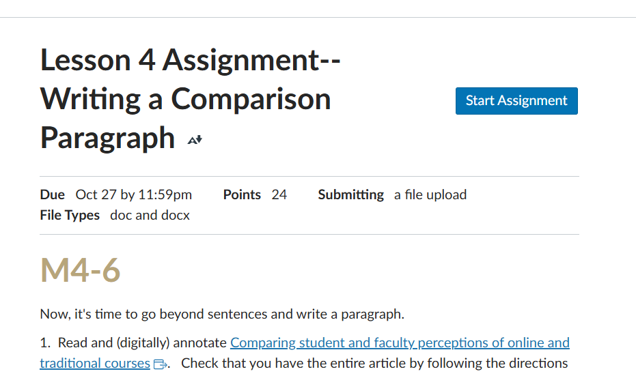Click the gold 'M4-6' heading

tap(81, 270)
